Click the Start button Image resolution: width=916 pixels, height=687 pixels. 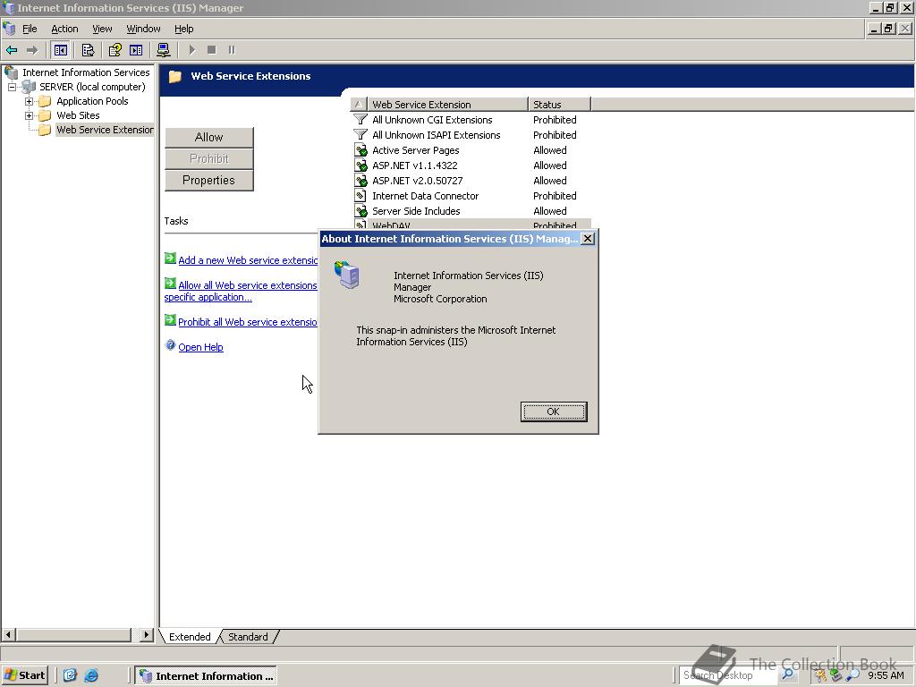click(x=24, y=675)
